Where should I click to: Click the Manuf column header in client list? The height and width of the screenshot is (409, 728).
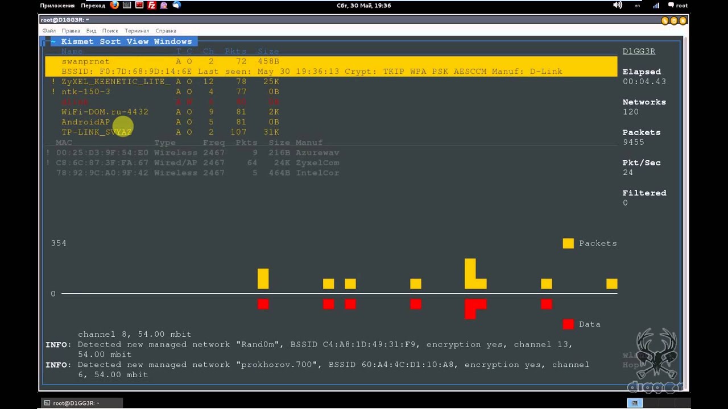(309, 143)
